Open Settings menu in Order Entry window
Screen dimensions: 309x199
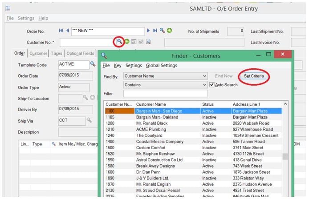pos(26,18)
